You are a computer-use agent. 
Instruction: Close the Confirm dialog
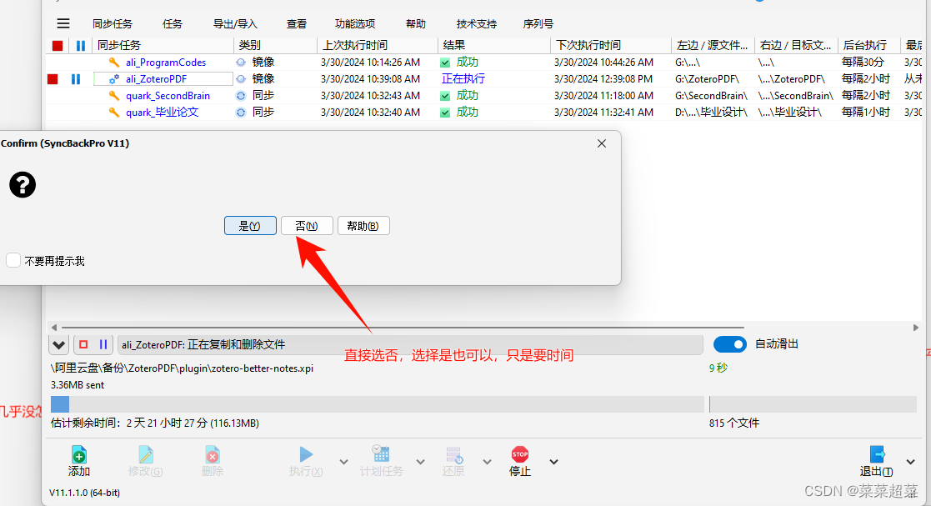click(602, 143)
